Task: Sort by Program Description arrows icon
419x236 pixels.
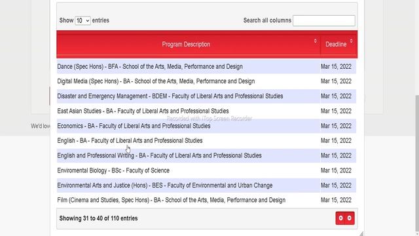Action: tap(316, 41)
